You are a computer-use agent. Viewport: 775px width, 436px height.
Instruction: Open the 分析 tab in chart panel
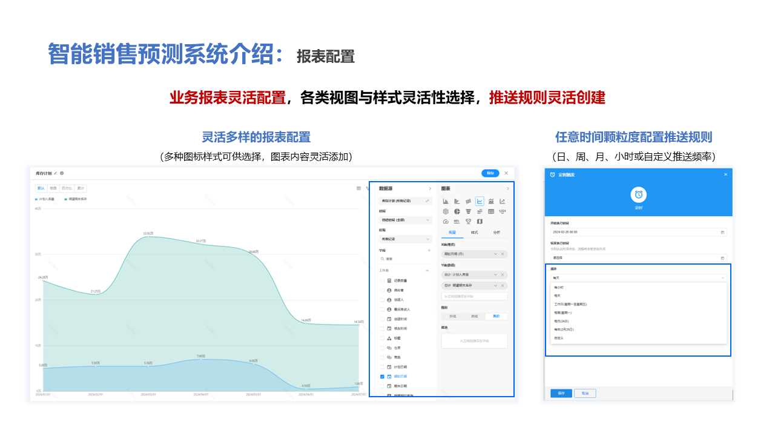click(x=497, y=232)
